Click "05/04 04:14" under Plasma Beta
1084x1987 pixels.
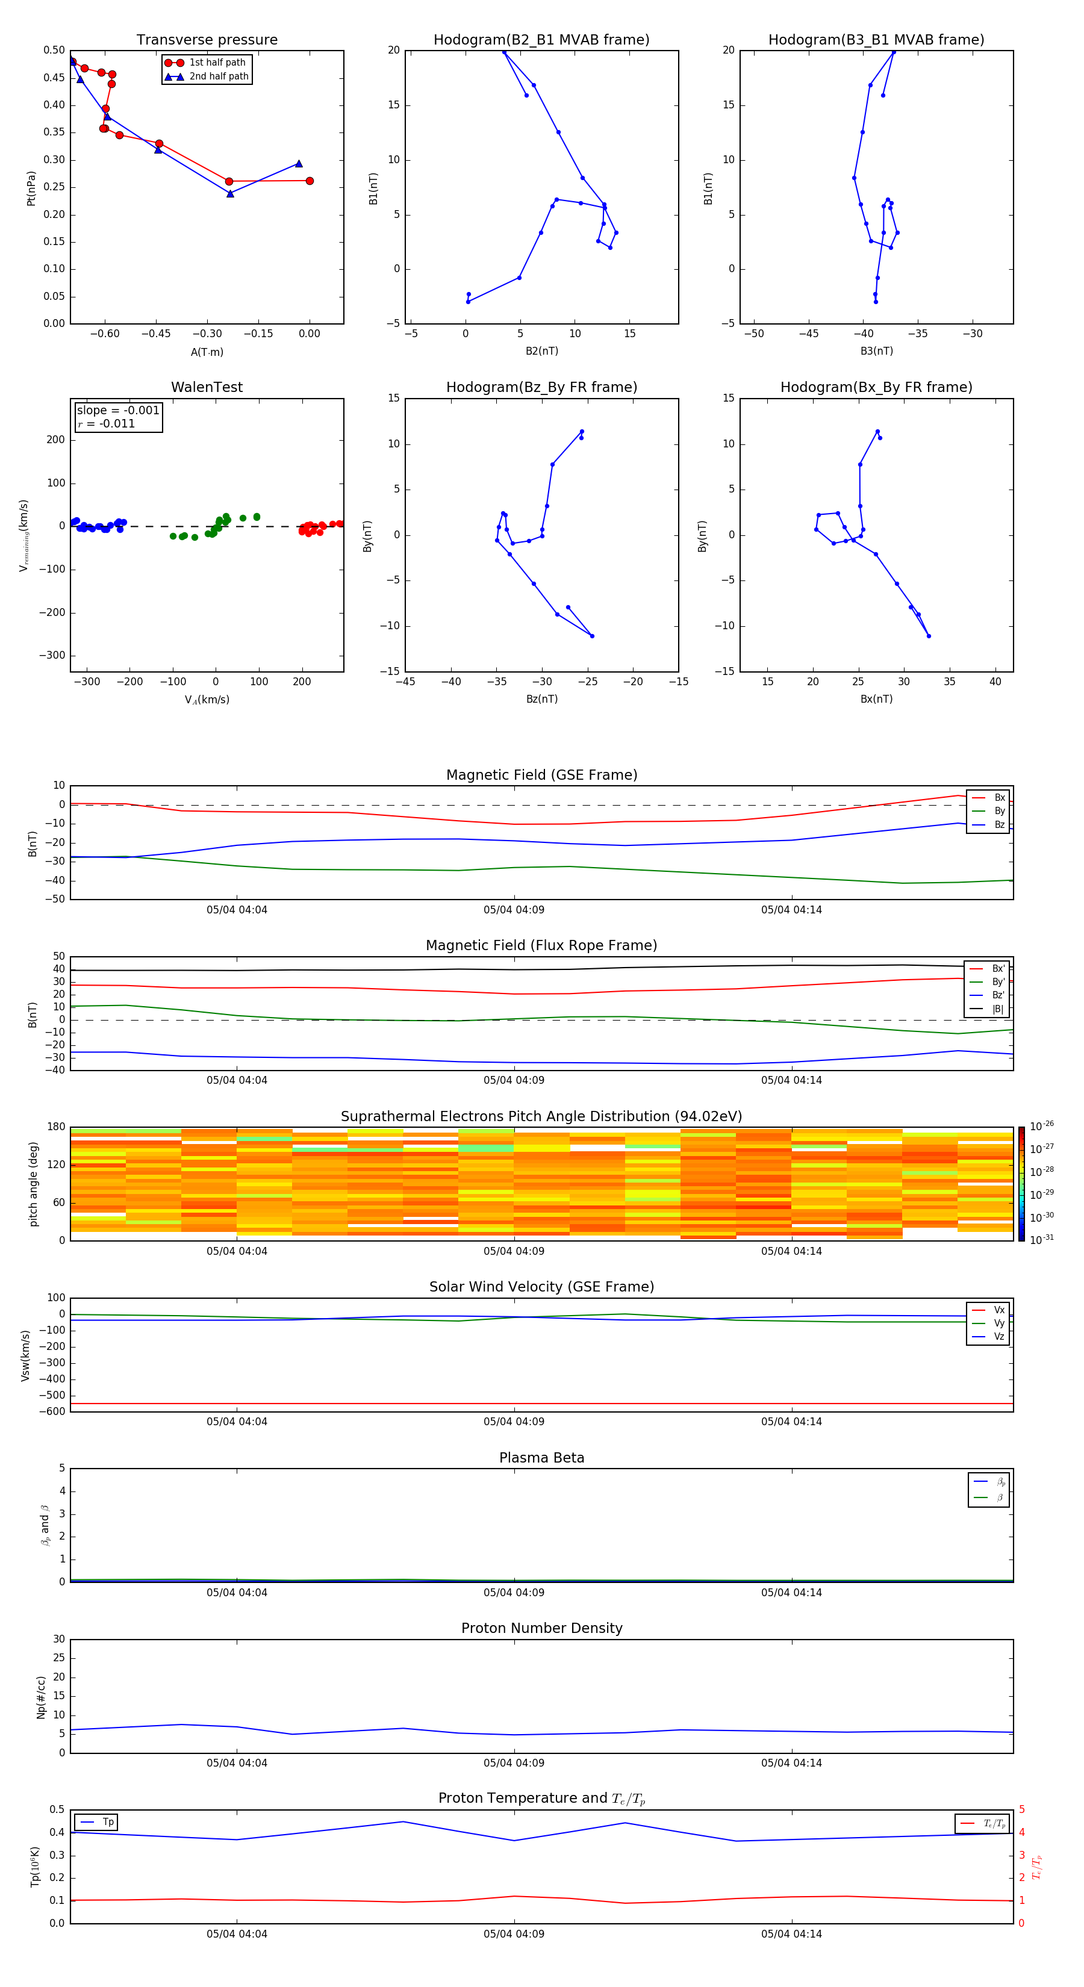(791, 1592)
